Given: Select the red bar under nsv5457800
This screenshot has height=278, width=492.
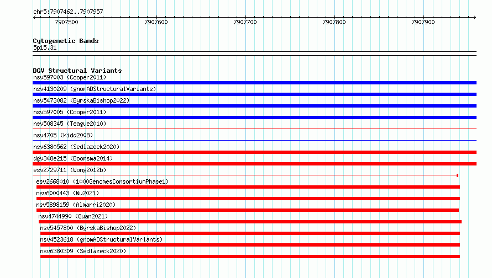Looking at the screenshot, I should [250, 233].
